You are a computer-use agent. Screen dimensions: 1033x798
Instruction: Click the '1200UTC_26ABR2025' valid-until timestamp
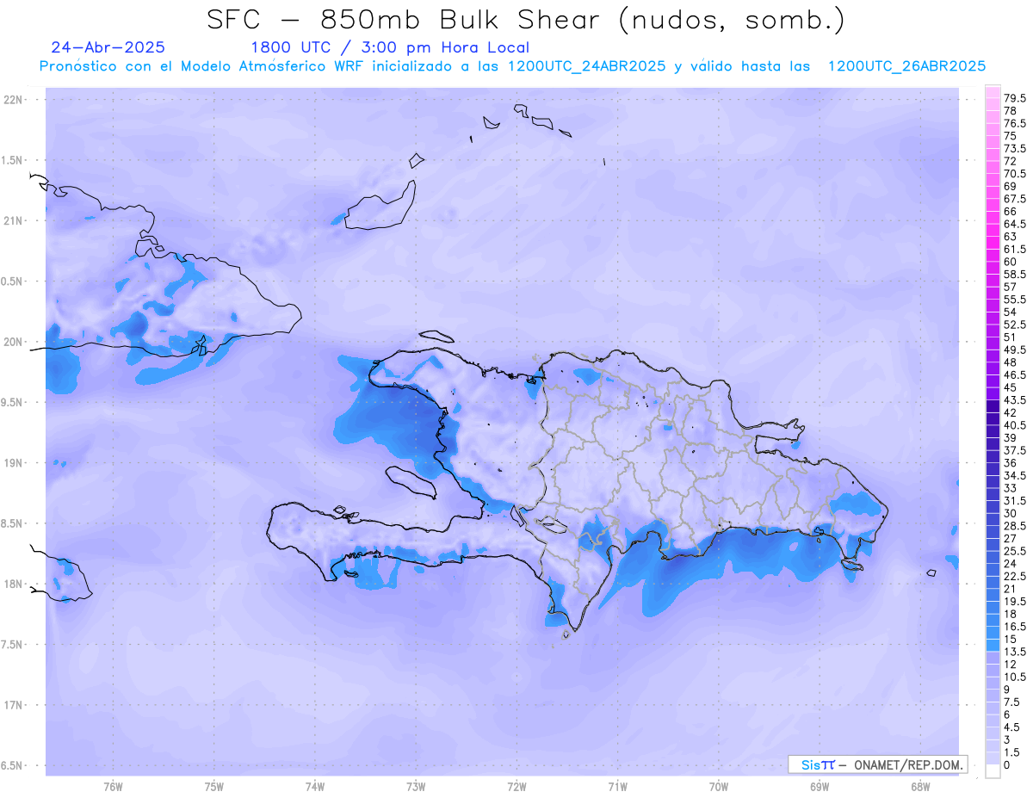[x=906, y=66]
